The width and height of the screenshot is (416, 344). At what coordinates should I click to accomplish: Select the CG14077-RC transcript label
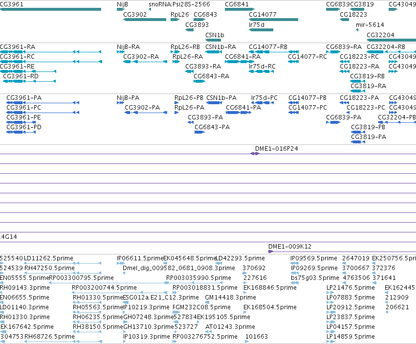tap(307, 57)
